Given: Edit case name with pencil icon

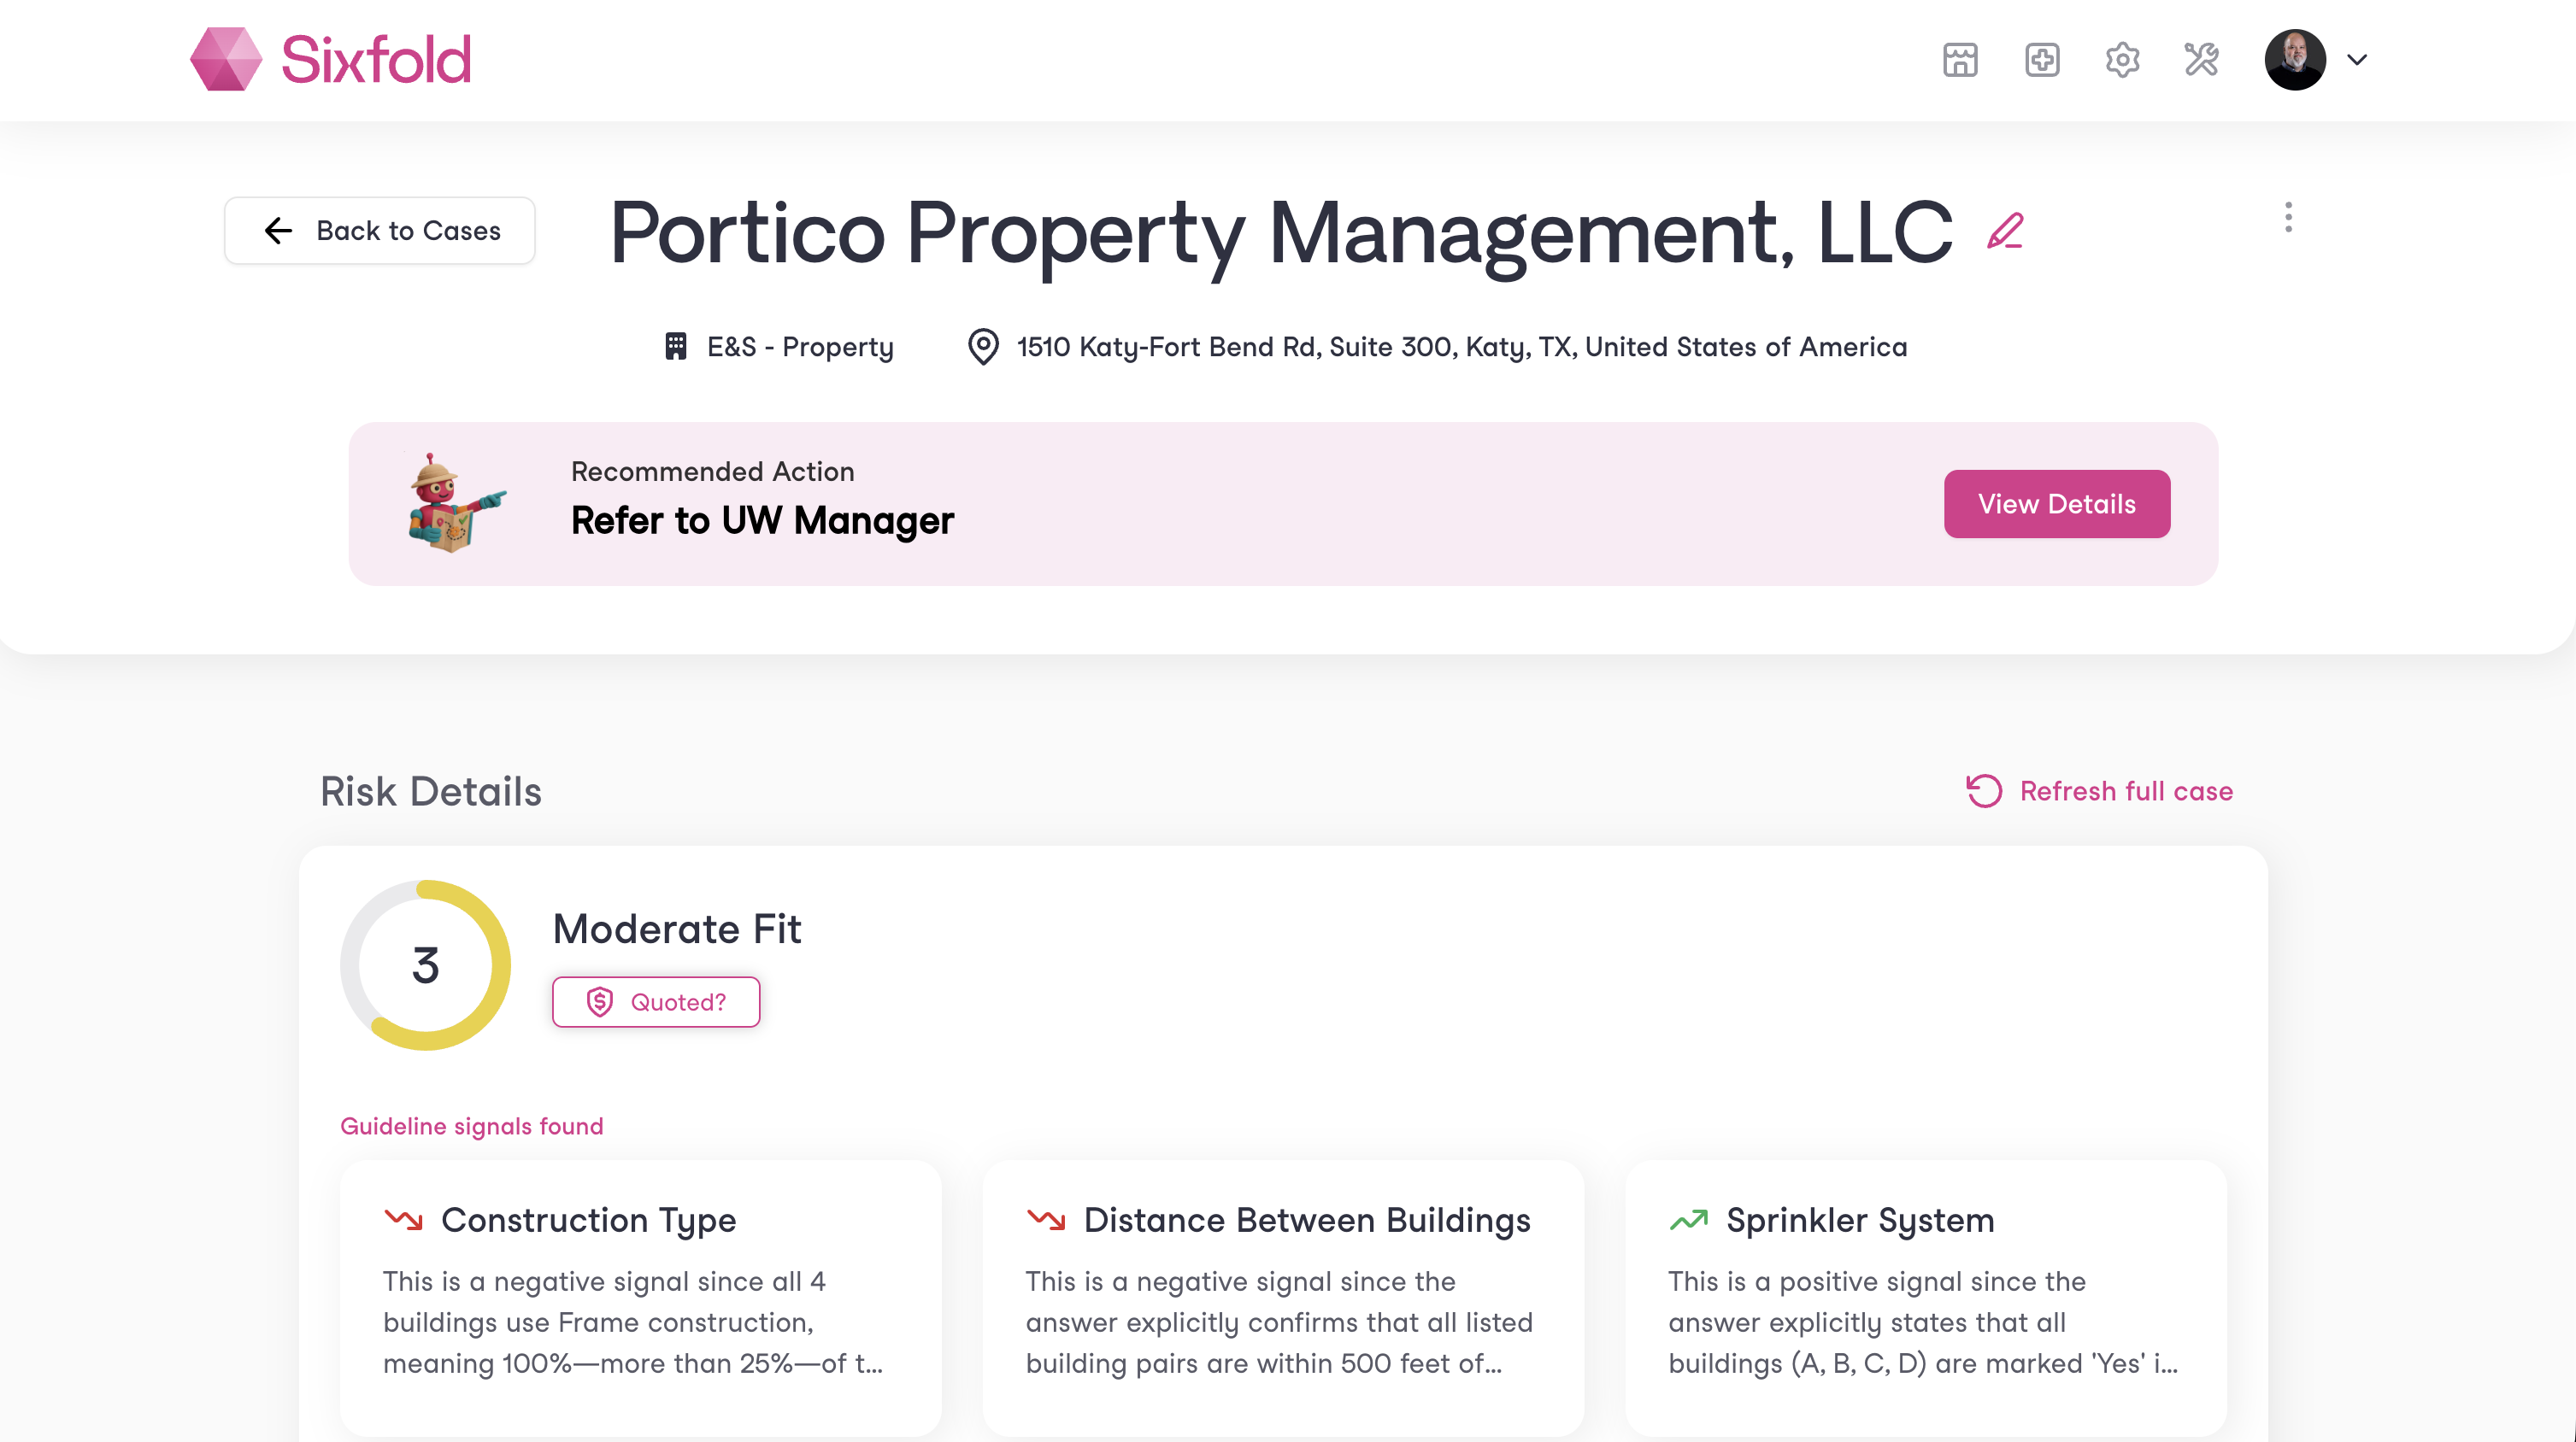Looking at the screenshot, I should [2005, 232].
